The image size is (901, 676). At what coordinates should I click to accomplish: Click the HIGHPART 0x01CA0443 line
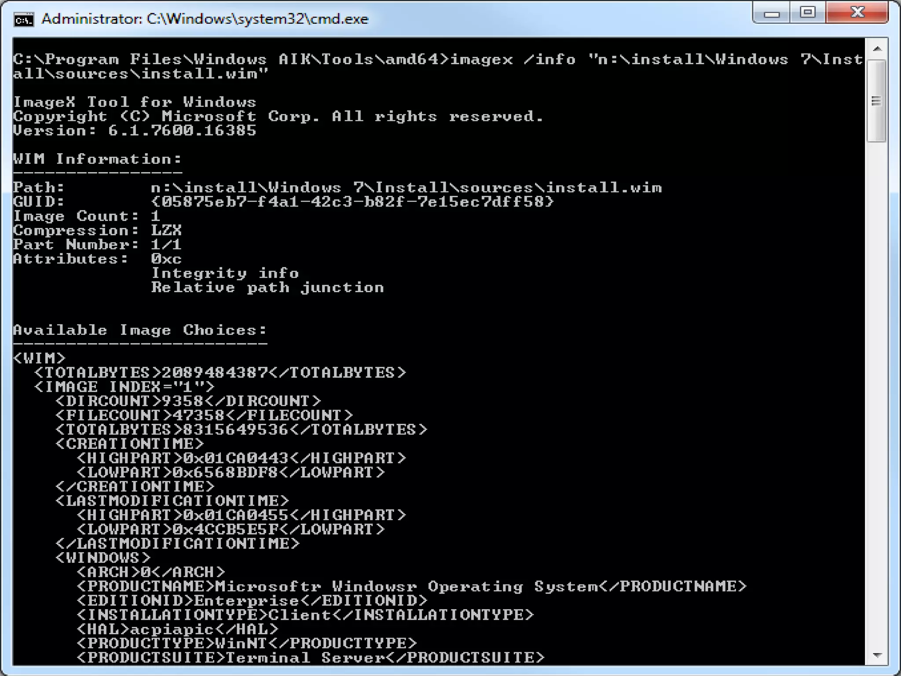pos(241,458)
